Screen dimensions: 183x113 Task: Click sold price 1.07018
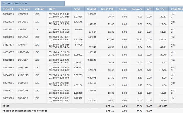[x=78, y=17]
